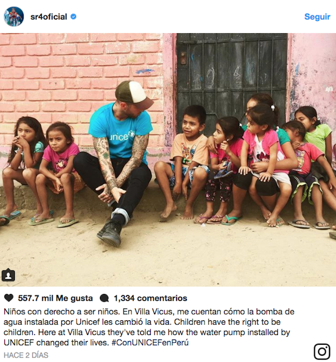Open the Instagram logo icon
The width and height of the screenshot is (336, 362).
point(322,351)
